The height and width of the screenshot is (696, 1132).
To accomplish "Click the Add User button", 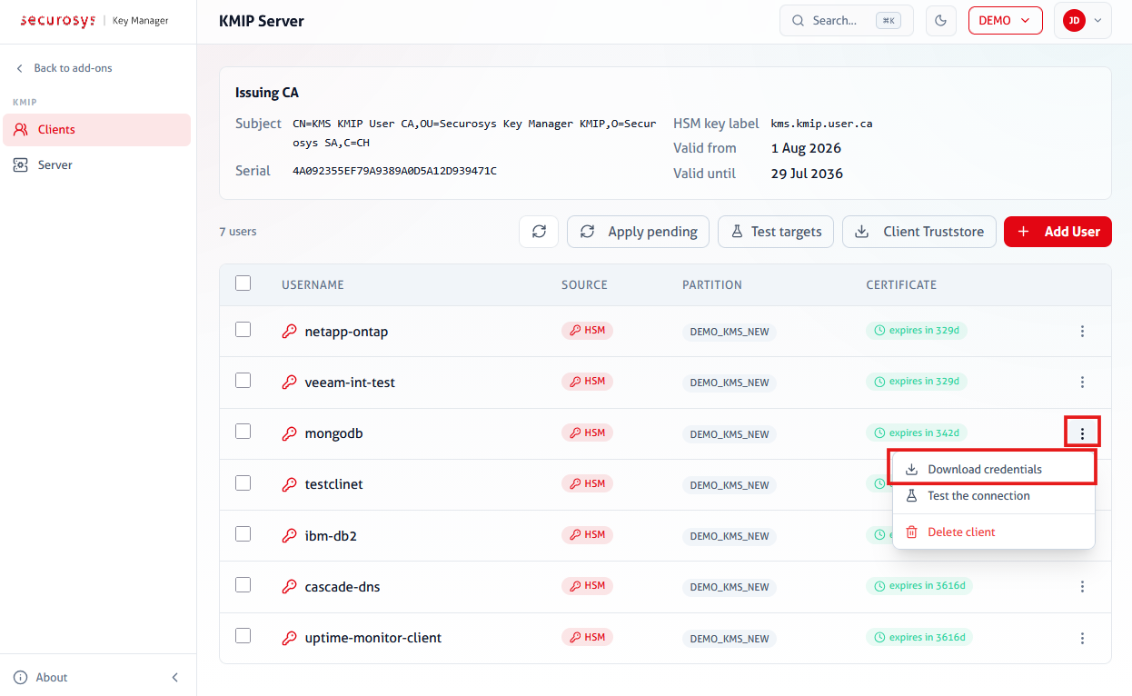I will [x=1058, y=232].
